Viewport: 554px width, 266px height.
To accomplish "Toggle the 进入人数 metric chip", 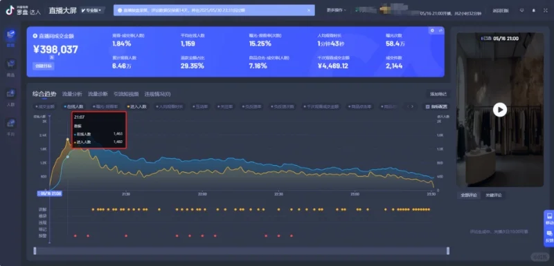I will tap(137, 106).
